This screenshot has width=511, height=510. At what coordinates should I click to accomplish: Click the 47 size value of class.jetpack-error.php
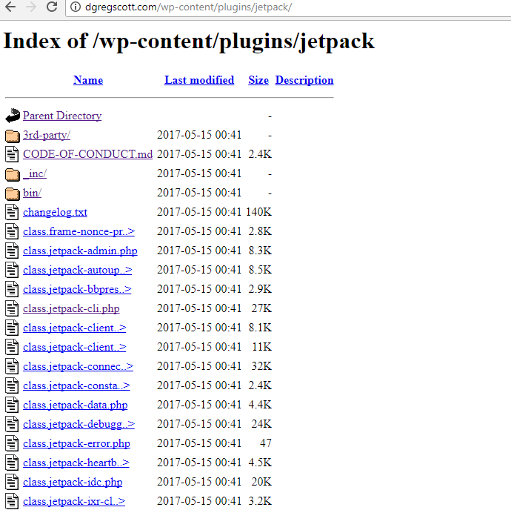click(x=266, y=443)
